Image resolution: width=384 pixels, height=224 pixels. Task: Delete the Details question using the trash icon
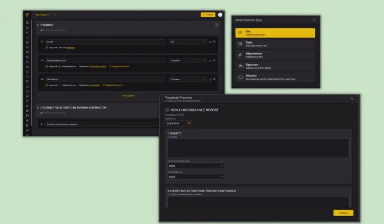pos(214,41)
